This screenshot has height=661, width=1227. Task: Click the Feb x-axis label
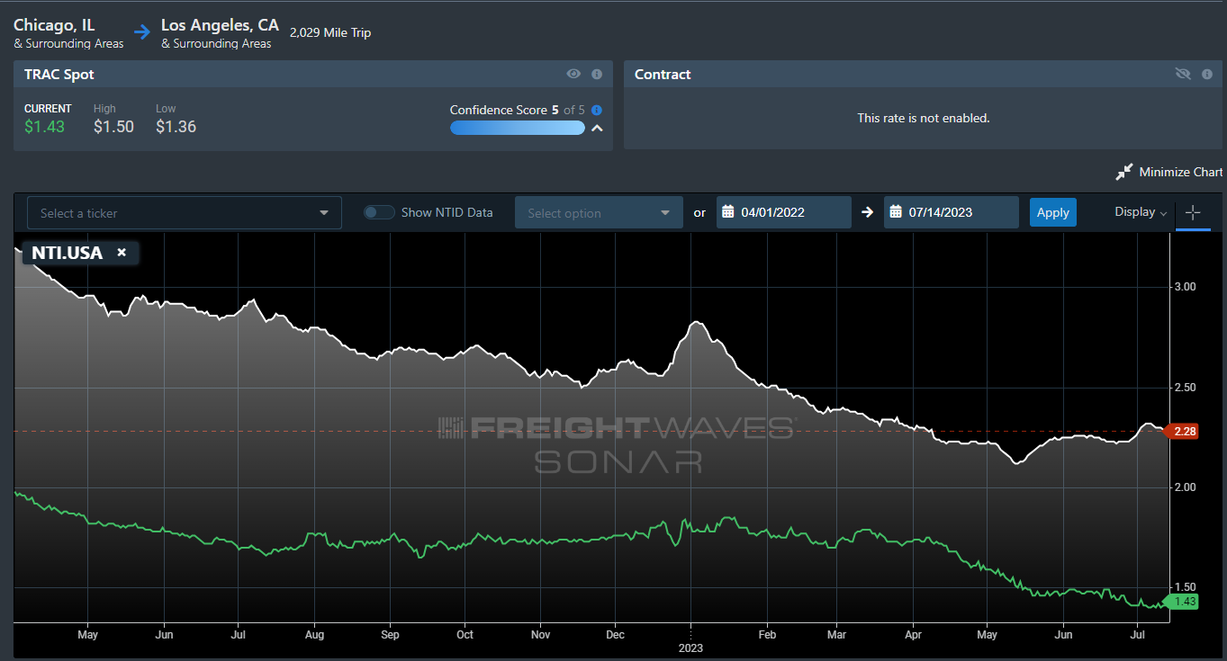[767, 635]
